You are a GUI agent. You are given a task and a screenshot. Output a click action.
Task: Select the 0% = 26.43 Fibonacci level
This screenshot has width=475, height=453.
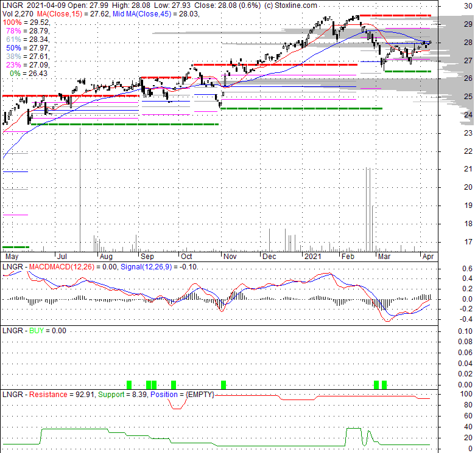(x=29, y=73)
